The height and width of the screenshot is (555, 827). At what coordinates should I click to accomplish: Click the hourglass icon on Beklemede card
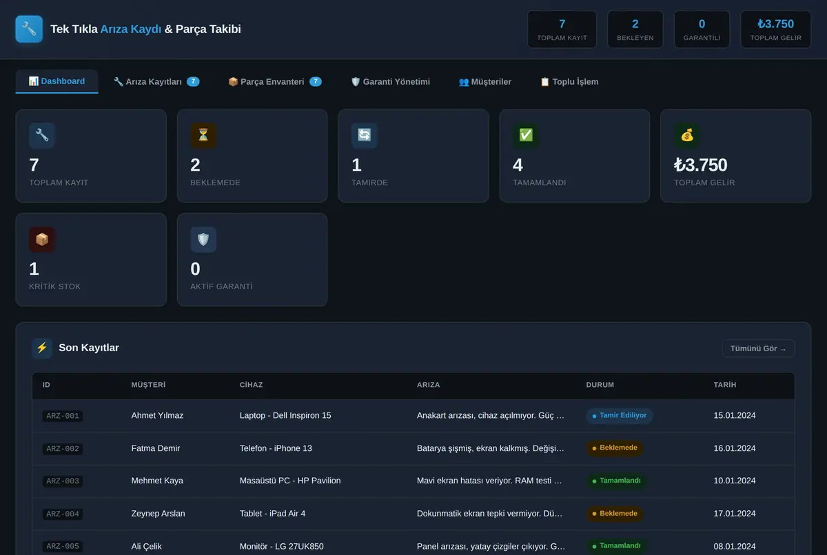click(x=203, y=136)
